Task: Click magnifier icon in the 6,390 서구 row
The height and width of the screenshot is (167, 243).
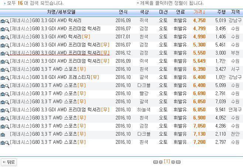Action: tap(7, 70)
